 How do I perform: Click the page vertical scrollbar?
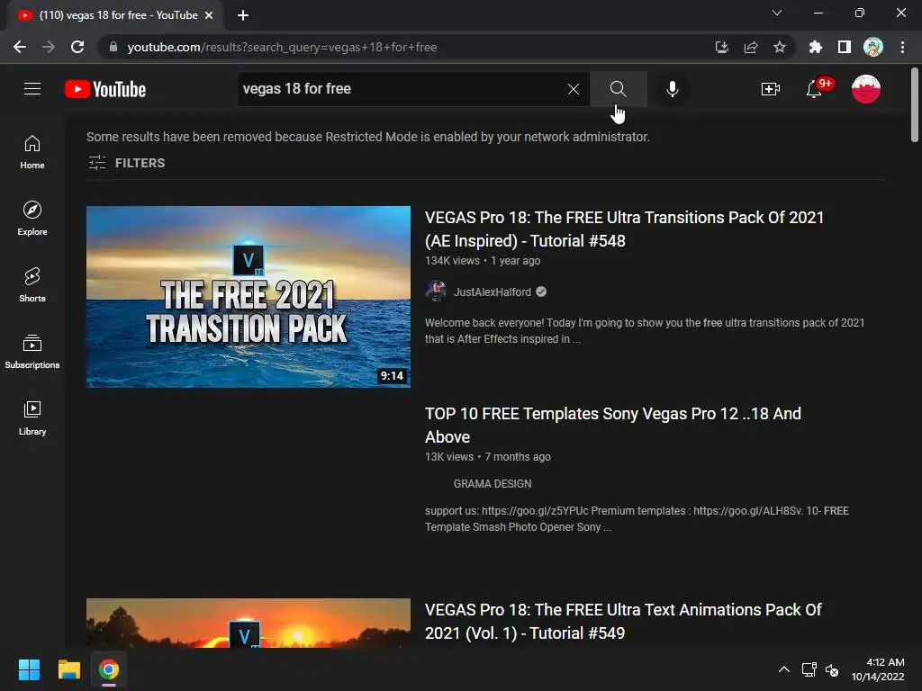[x=915, y=106]
